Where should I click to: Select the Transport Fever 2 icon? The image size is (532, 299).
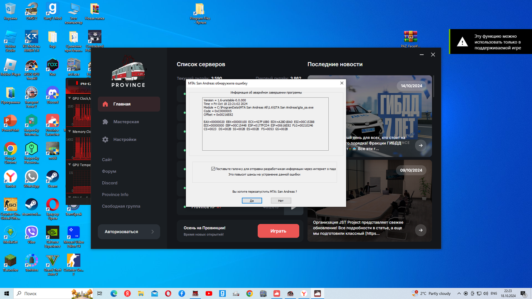tap(32, 97)
